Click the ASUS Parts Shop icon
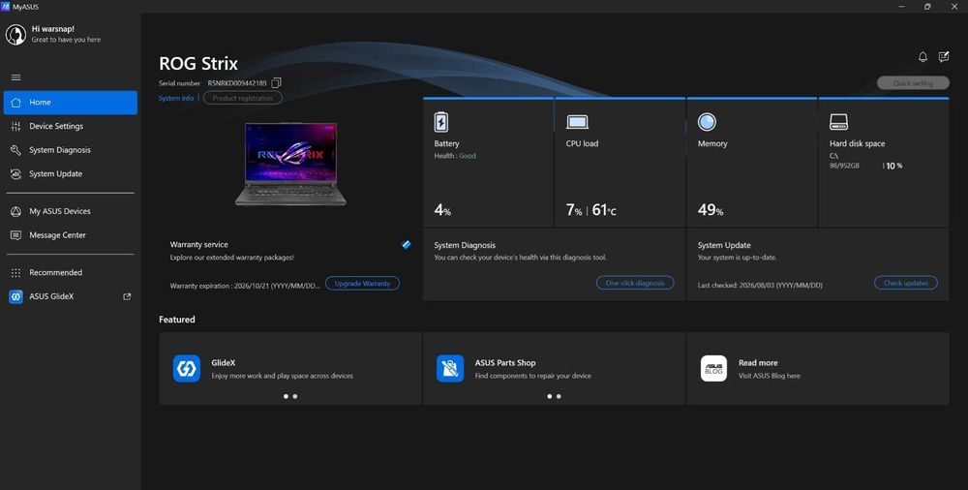This screenshot has width=968, height=490. (450, 368)
